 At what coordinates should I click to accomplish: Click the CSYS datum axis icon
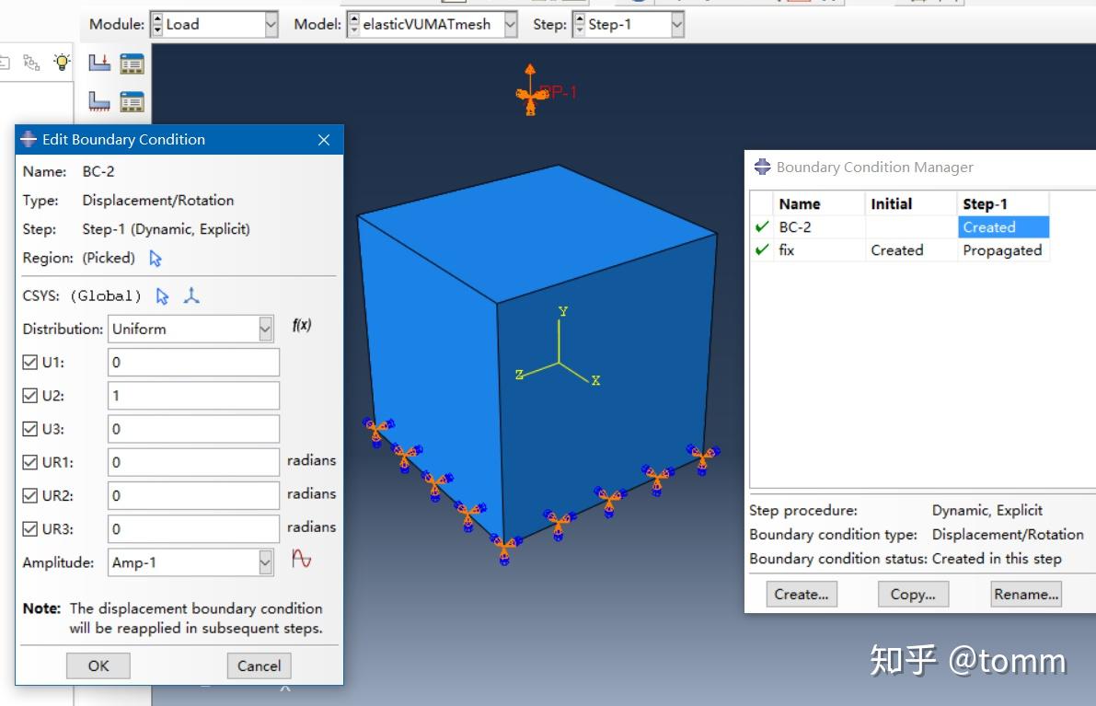tap(193, 295)
